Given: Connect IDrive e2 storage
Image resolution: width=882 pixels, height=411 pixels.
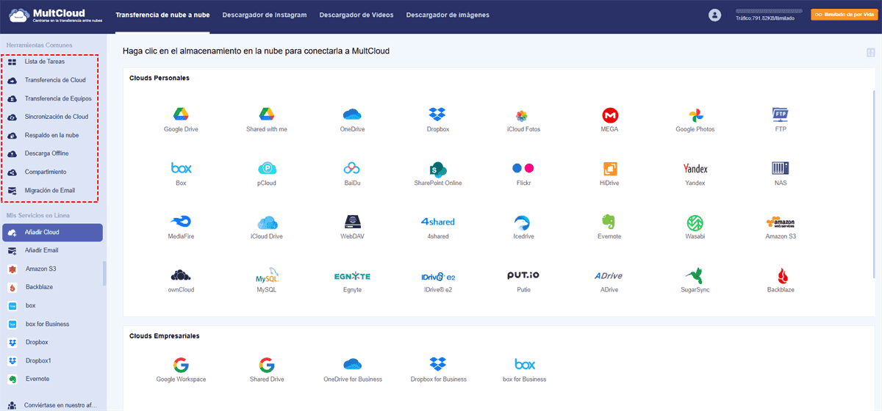Looking at the screenshot, I should pos(438,280).
